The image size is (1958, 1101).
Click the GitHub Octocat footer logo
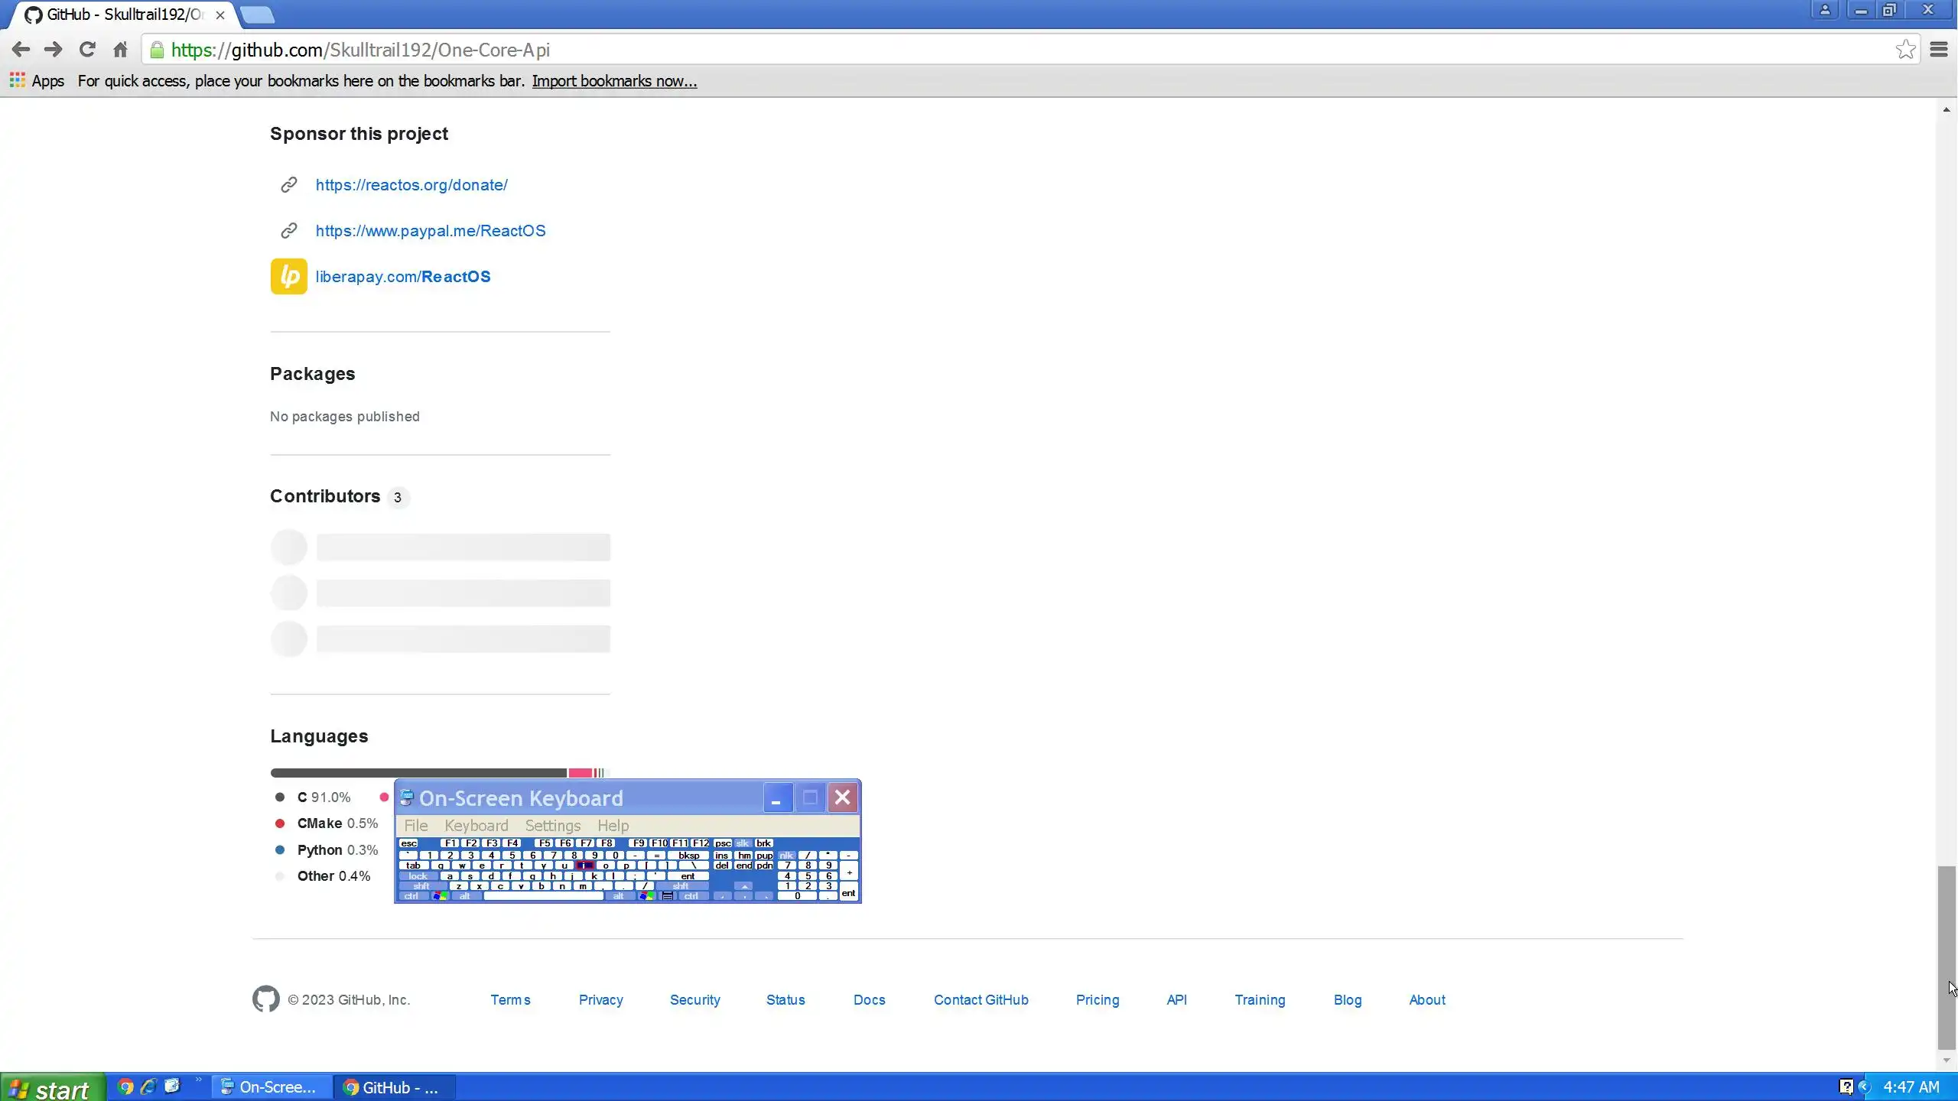tap(265, 999)
